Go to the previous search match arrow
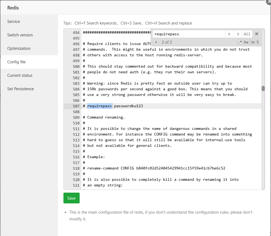The image size is (271, 236). click(x=229, y=34)
